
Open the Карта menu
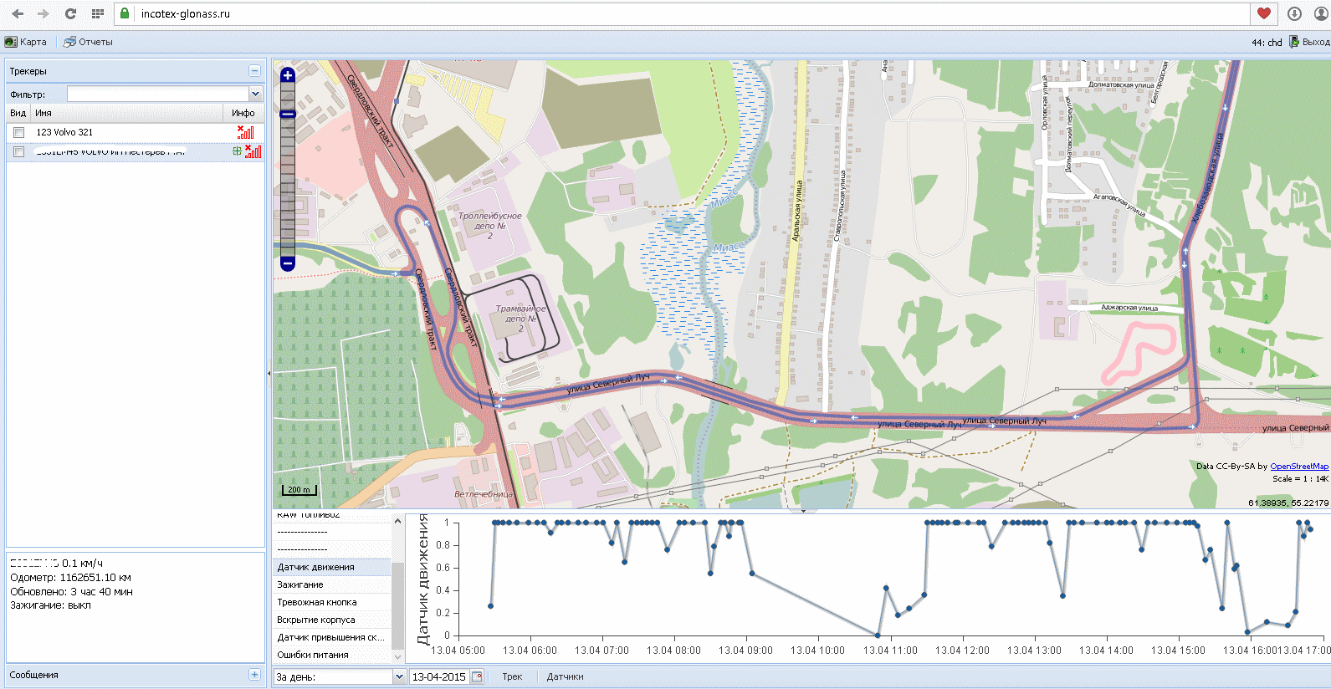point(27,42)
